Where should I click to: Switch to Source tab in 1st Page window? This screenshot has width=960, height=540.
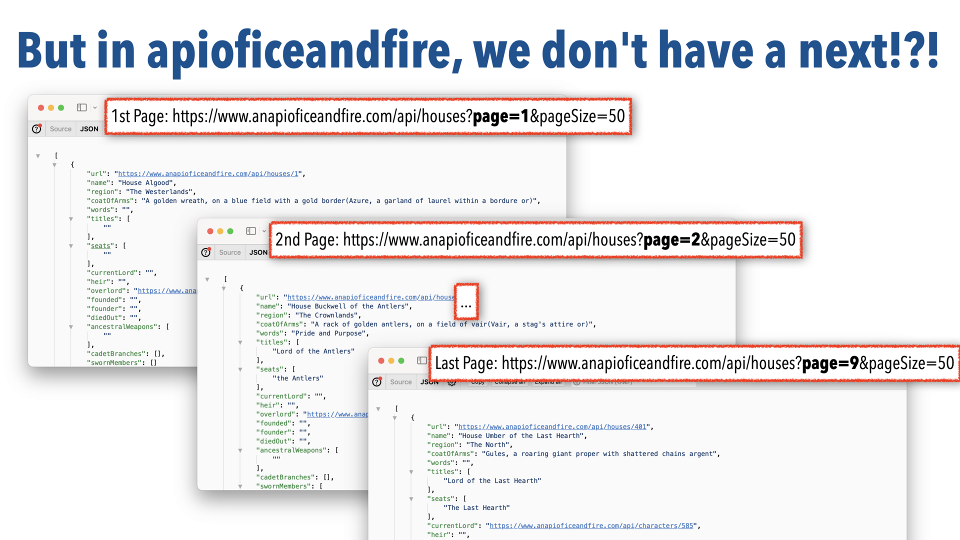[x=60, y=129]
